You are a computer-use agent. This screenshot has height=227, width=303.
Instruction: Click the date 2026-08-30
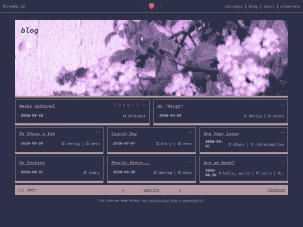[124, 172]
